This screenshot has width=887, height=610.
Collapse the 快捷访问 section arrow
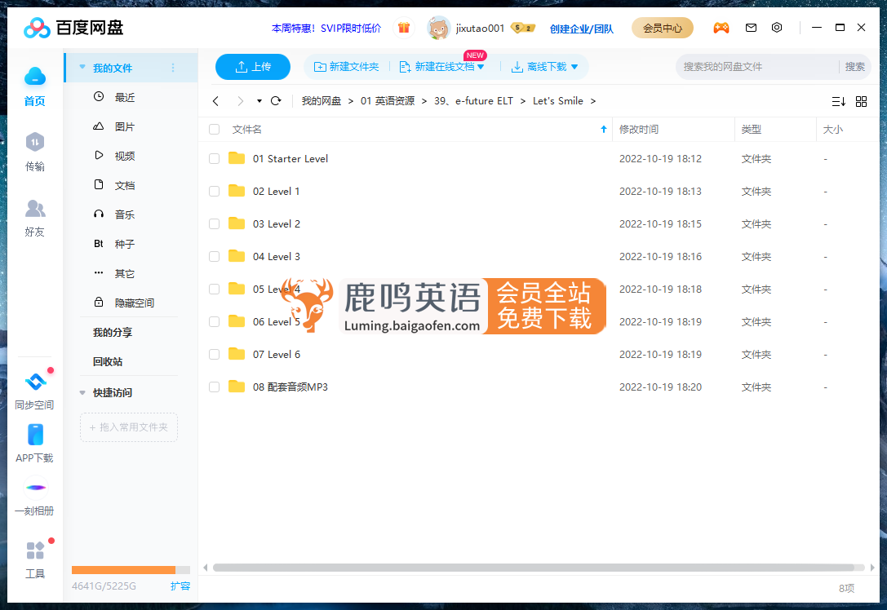(x=82, y=392)
